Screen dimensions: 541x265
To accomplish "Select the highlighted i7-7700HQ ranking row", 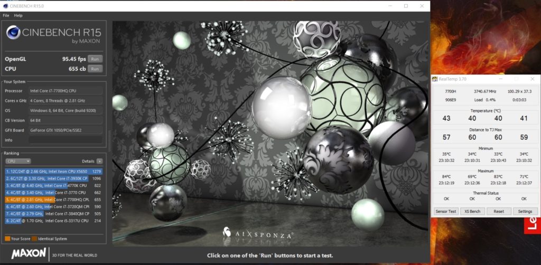I will point(54,200).
